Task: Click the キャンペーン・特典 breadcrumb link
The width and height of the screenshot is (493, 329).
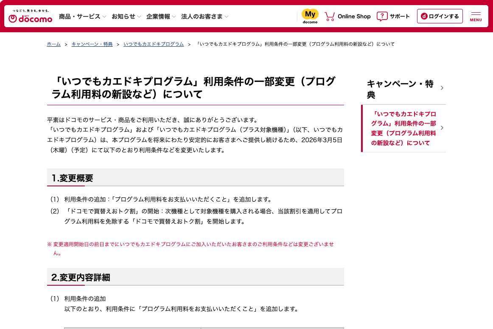Action: [x=92, y=44]
